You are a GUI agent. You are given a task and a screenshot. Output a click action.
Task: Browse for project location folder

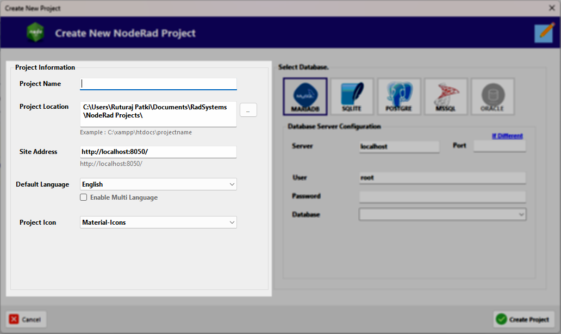(x=248, y=110)
